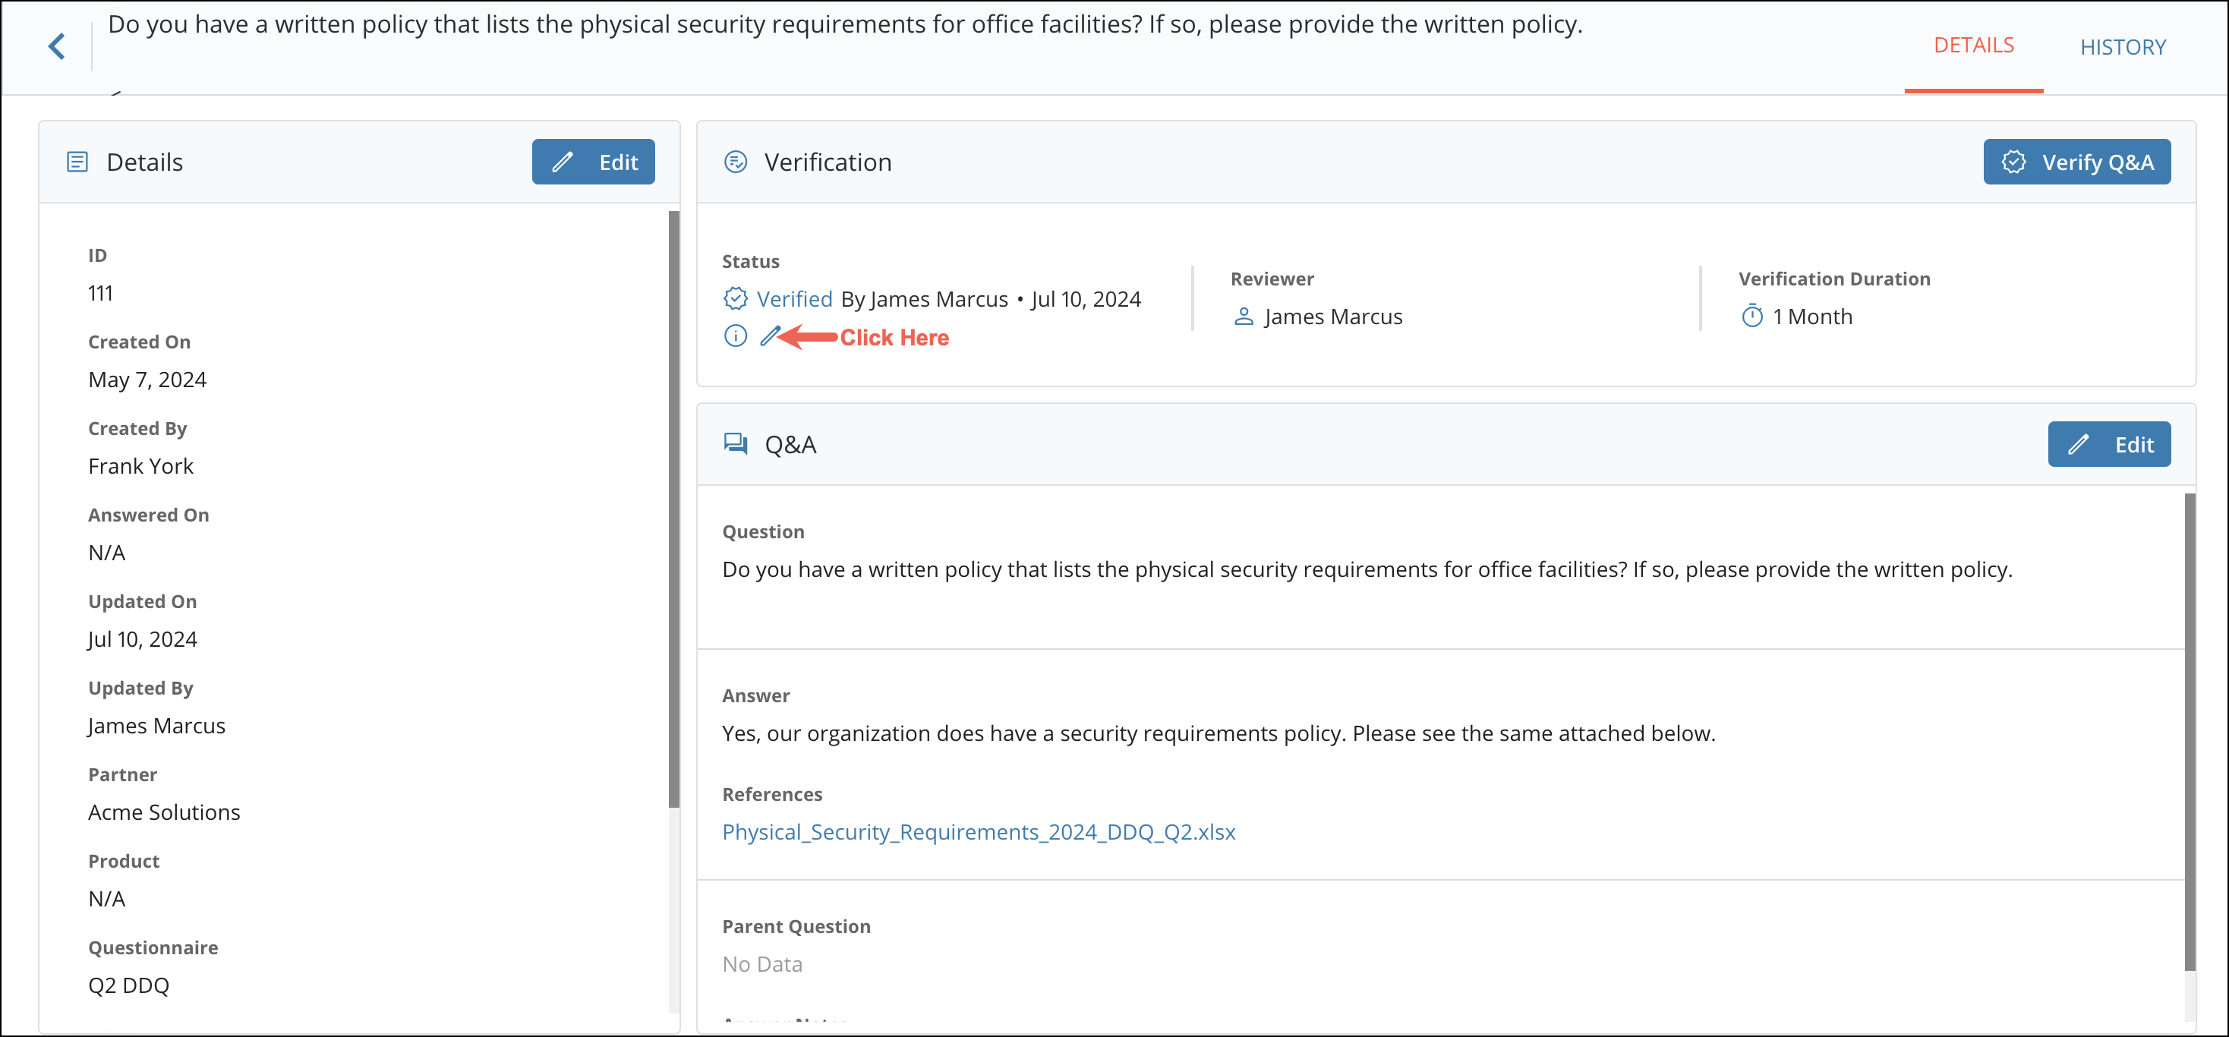Click the Verified status badge icon

tap(735, 298)
